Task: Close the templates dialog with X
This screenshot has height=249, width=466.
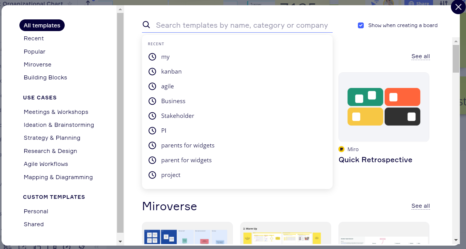Action: coord(458,7)
